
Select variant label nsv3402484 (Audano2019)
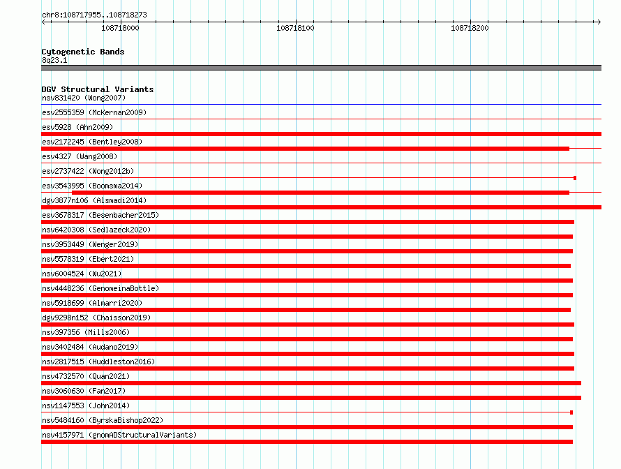tap(90, 347)
